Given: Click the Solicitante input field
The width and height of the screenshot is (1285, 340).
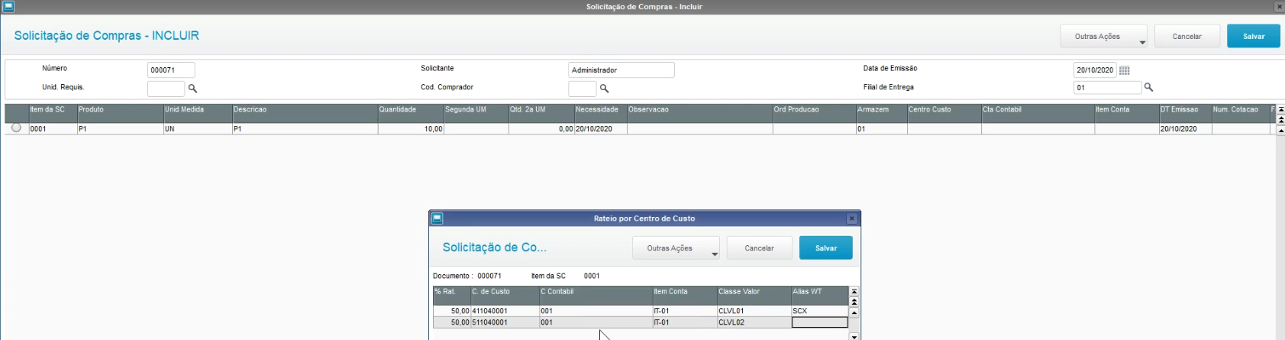Looking at the screenshot, I should (x=622, y=70).
